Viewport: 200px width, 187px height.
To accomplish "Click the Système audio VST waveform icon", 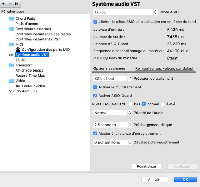I will click(x=11, y=55).
